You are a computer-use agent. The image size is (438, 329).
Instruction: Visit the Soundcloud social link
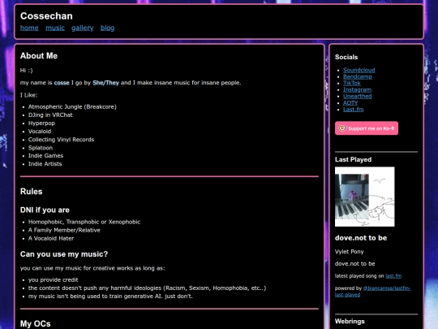click(x=359, y=70)
